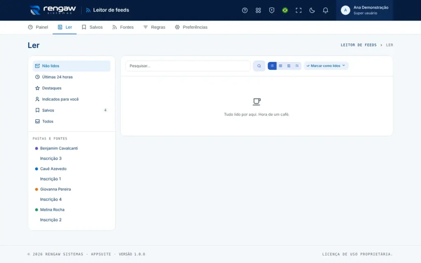Open the apps grid launcher icon

click(x=258, y=10)
